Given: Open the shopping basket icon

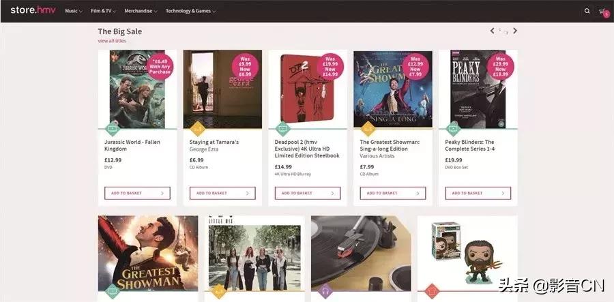Looking at the screenshot, I should coord(603,12).
